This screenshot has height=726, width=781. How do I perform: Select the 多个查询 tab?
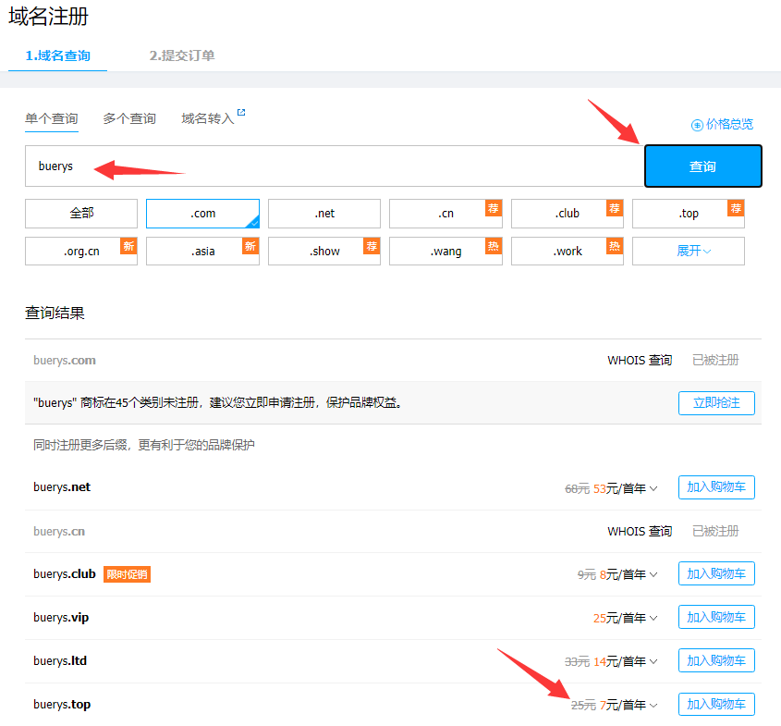point(129,118)
